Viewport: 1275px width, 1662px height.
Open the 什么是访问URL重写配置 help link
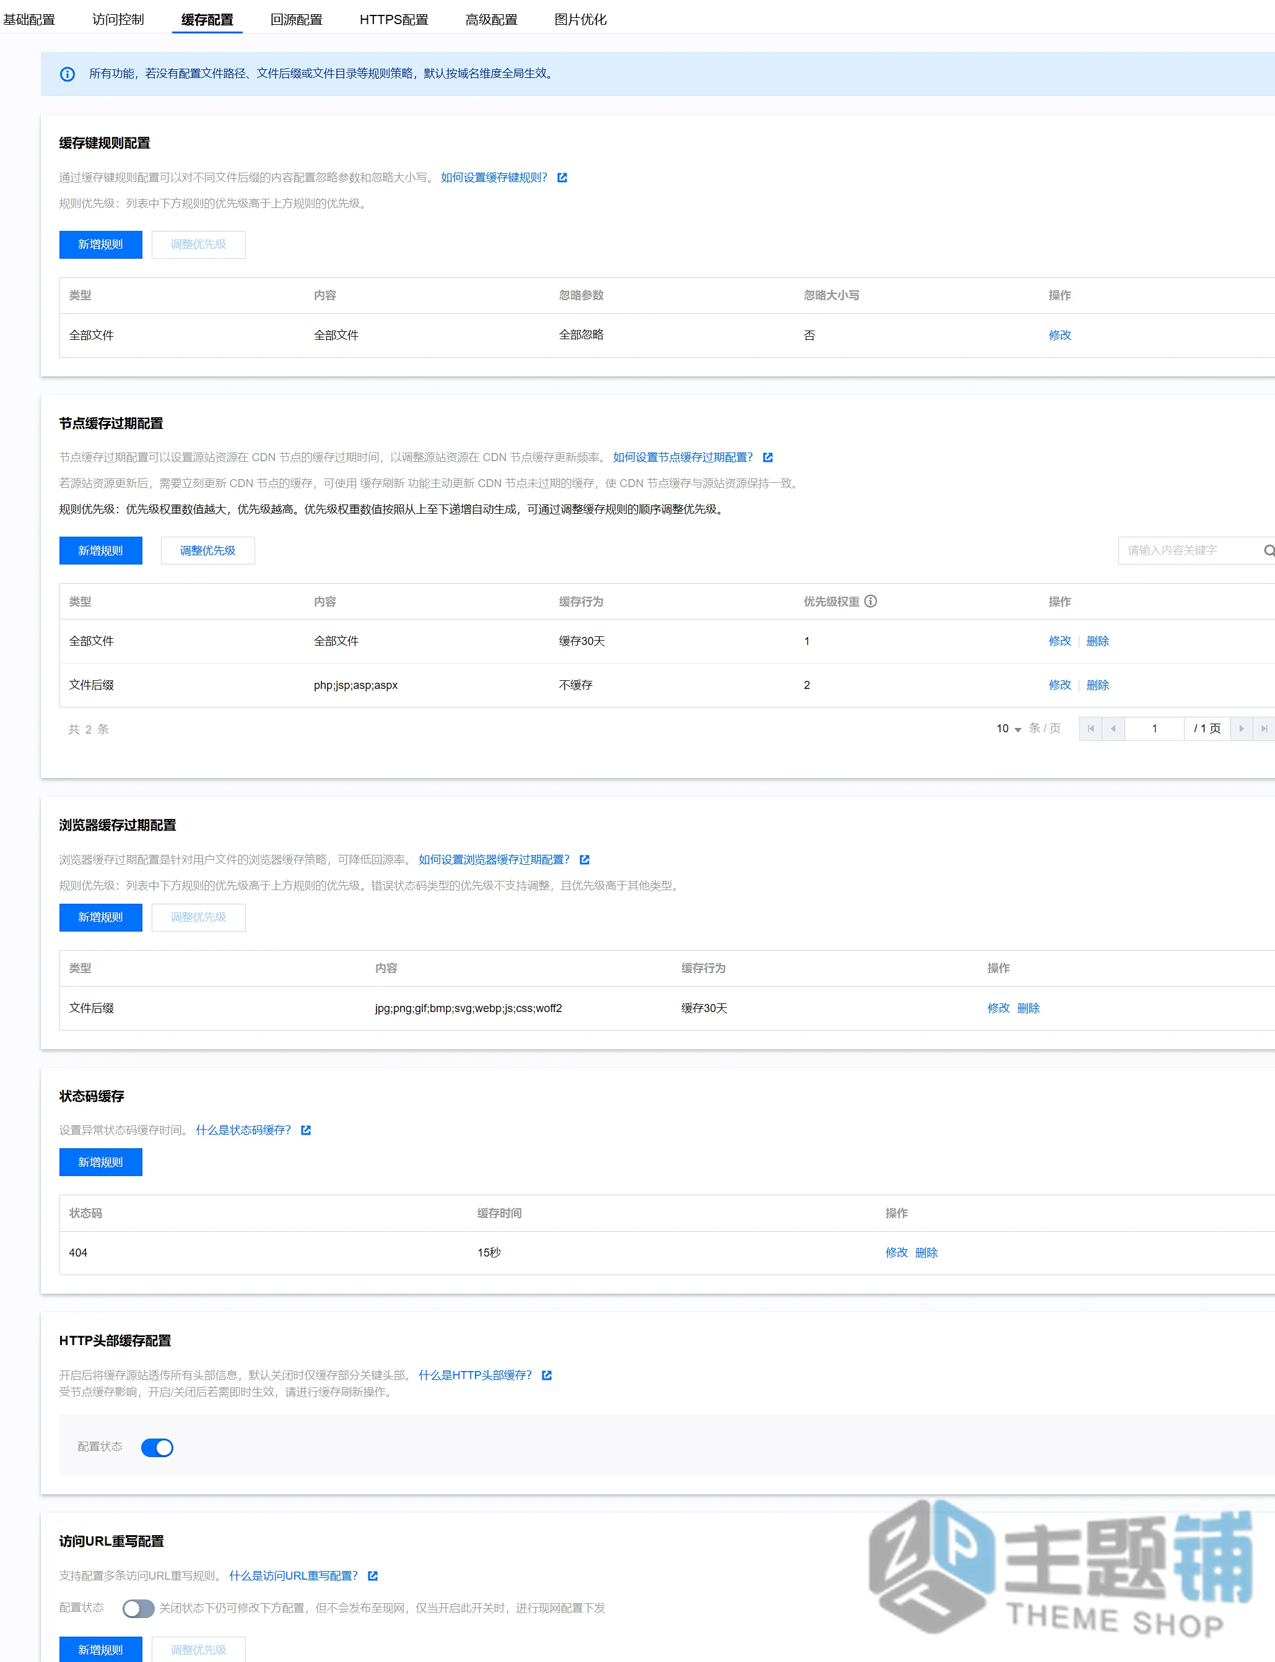(294, 1575)
